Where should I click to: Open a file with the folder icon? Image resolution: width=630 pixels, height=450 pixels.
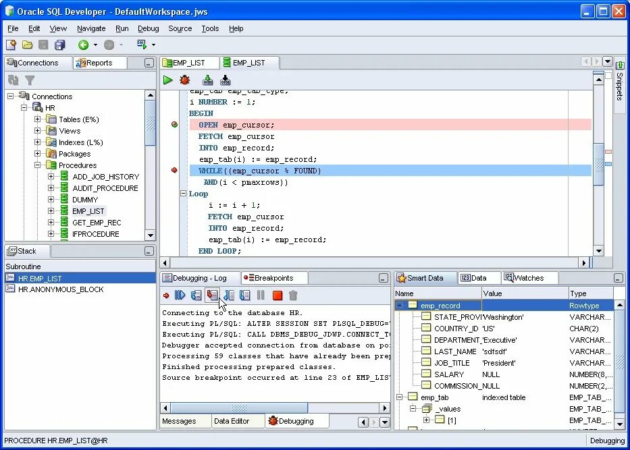[x=27, y=45]
